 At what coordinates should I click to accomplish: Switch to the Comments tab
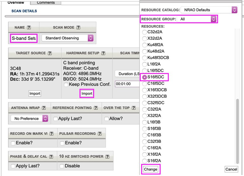click(45, 3)
